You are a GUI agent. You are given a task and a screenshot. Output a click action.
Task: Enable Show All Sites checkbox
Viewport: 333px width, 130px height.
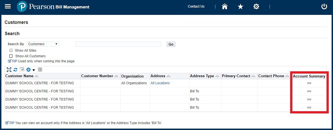[x=11, y=51]
